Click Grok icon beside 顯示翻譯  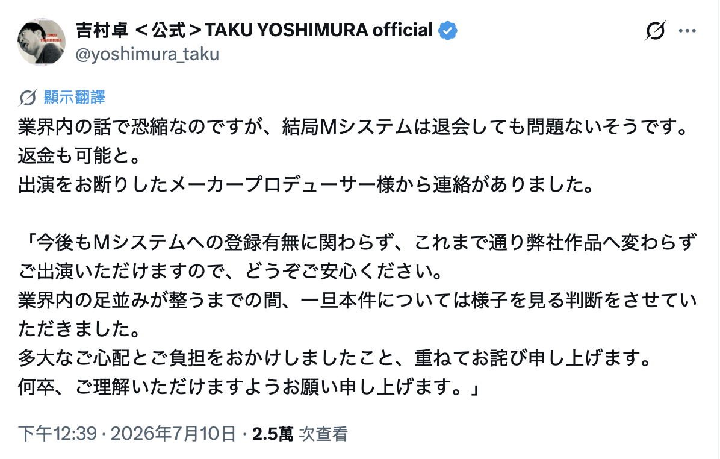tap(28, 98)
